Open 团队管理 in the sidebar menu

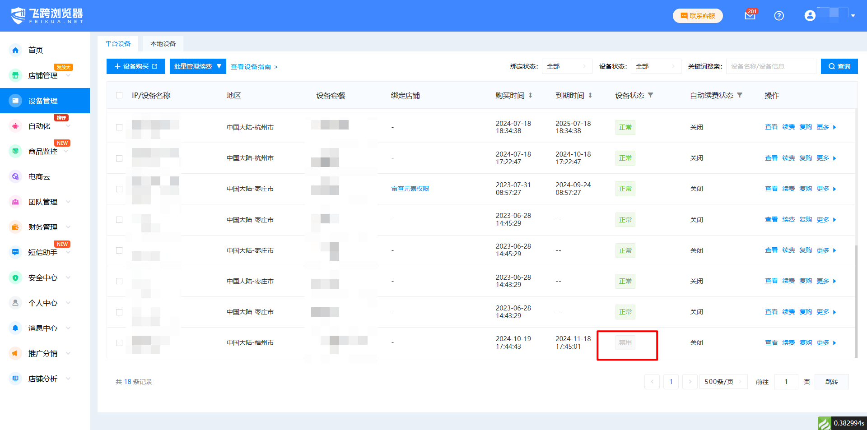click(x=43, y=202)
